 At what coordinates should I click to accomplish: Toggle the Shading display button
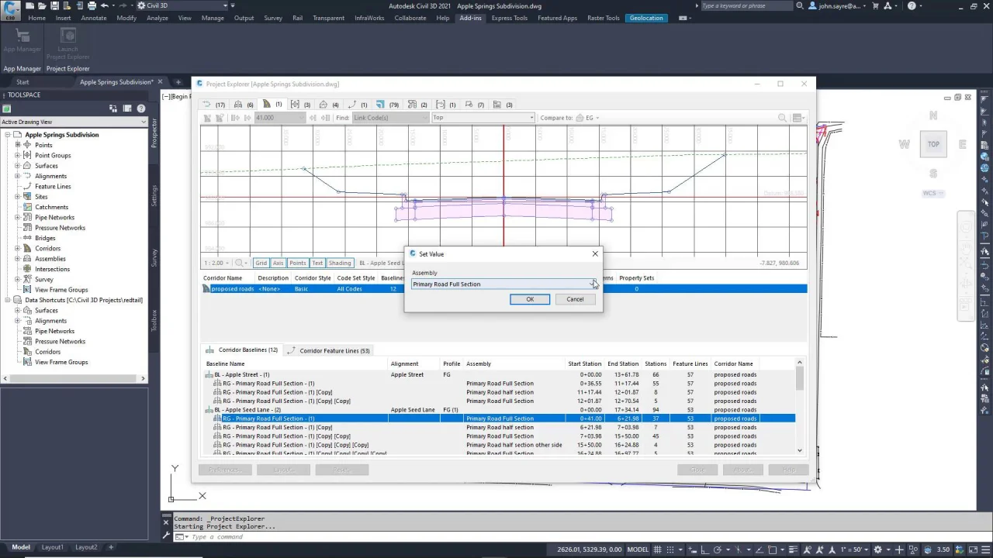[339, 263]
